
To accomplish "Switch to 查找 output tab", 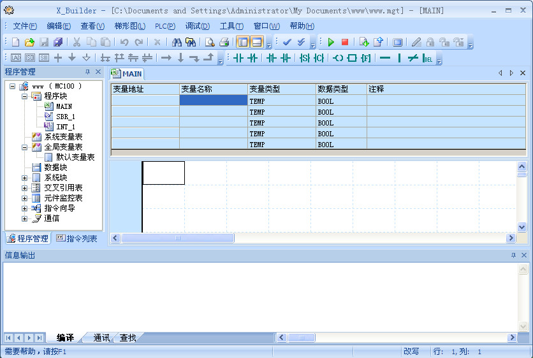I will pyautogui.click(x=128, y=338).
